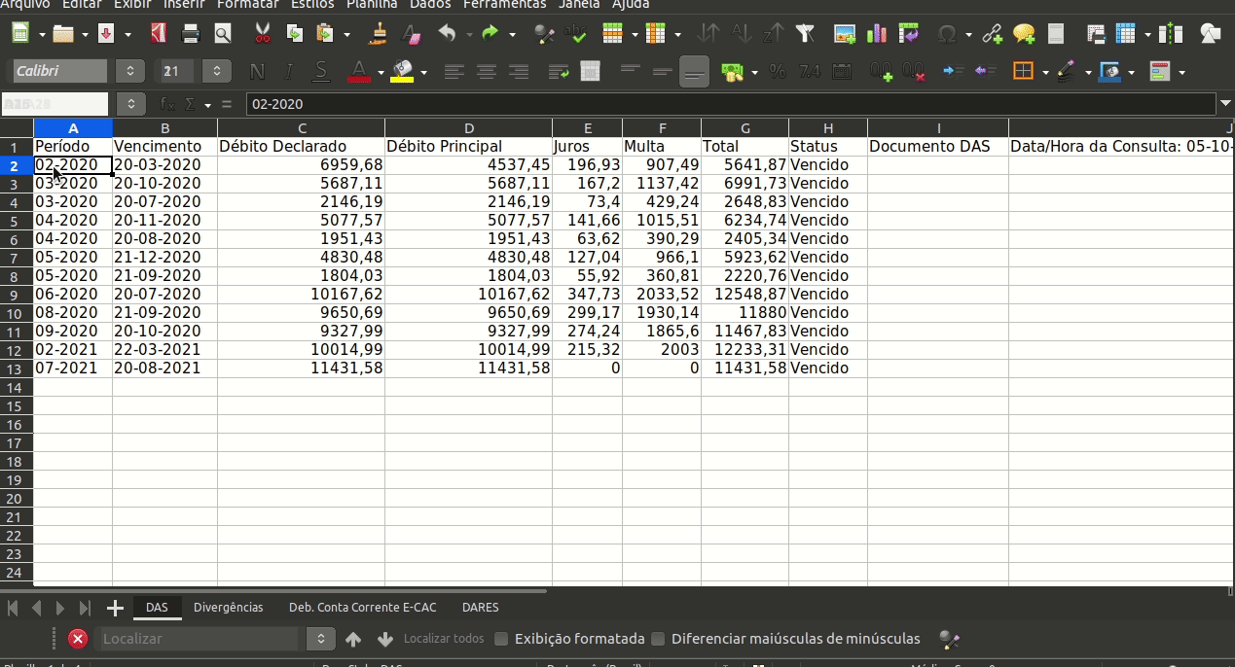
Task: Add a new sheet with the plus button
Action: (x=114, y=608)
